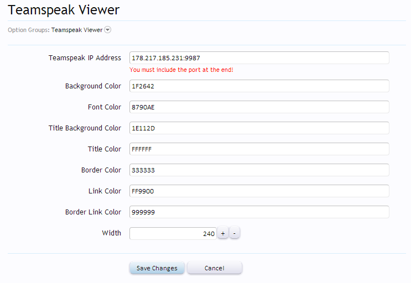
Task: Select the Border Link Color field
Action: pyautogui.click(x=259, y=212)
